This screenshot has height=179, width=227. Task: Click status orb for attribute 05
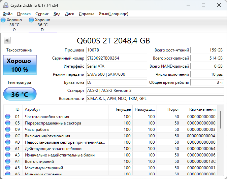pos(8,123)
